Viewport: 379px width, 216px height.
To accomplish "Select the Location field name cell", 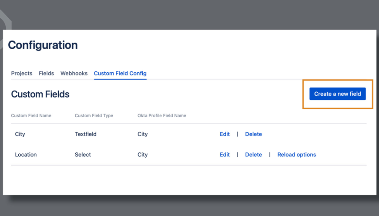I will [26, 155].
